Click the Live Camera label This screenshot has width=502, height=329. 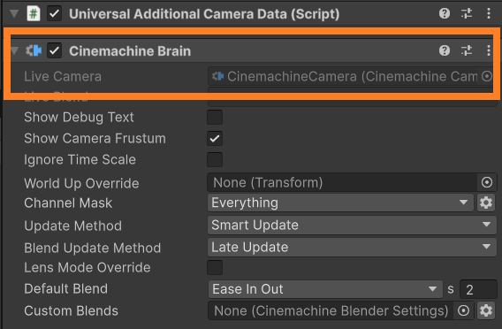(63, 76)
